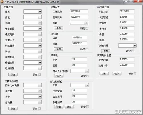Edit the 支持度 value field
The width and height of the screenshot is (143, 115).
click(x=127, y=28)
